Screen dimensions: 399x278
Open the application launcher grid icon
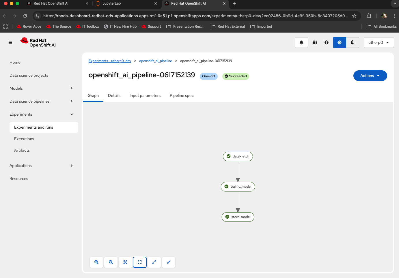point(315,42)
